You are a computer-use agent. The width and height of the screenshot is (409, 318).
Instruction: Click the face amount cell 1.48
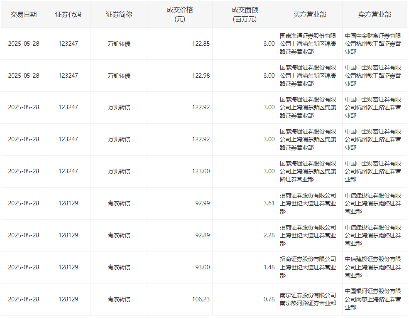point(269,267)
